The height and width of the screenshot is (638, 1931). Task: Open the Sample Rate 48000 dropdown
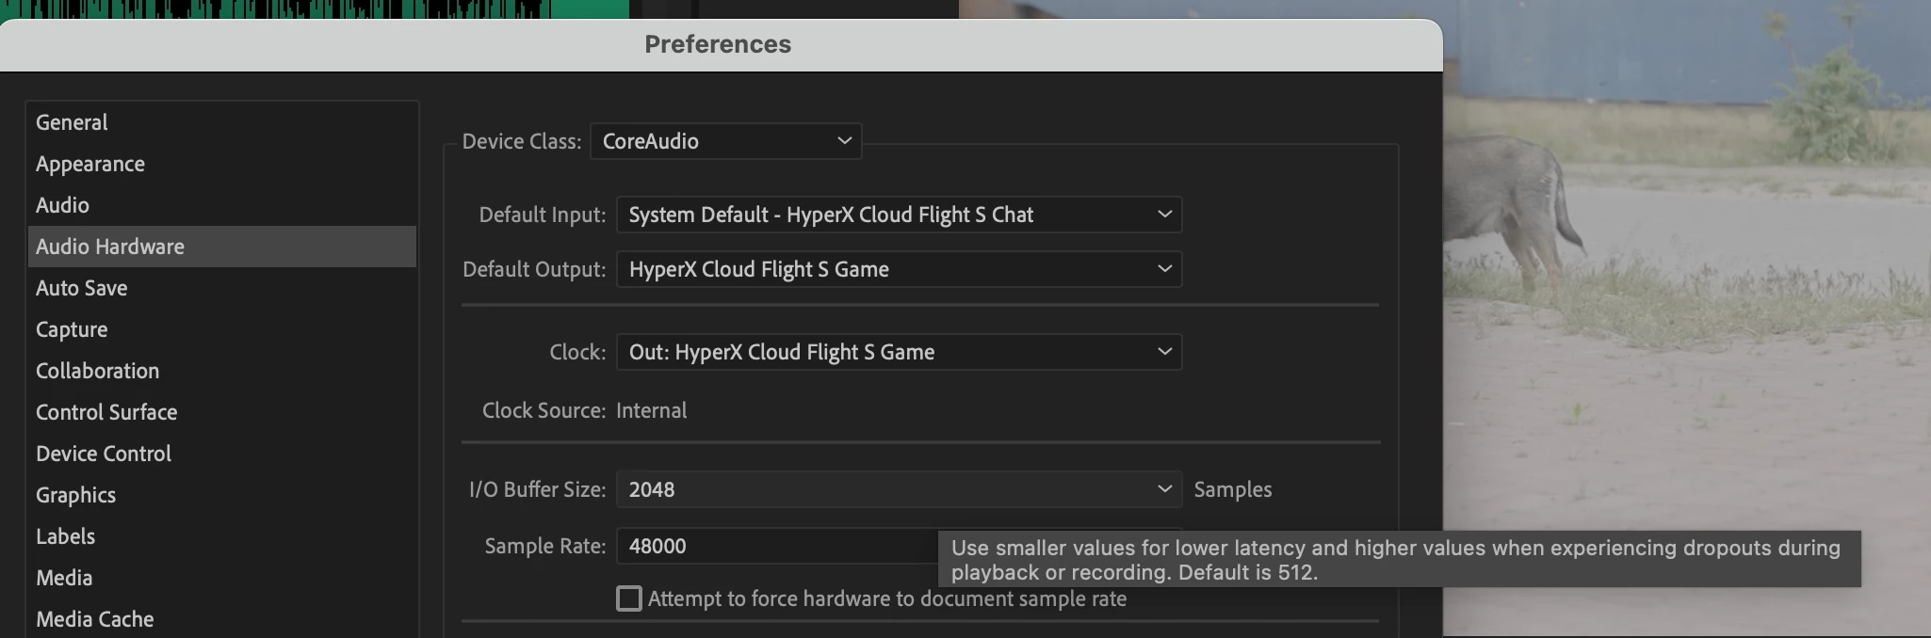pyautogui.click(x=777, y=546)
